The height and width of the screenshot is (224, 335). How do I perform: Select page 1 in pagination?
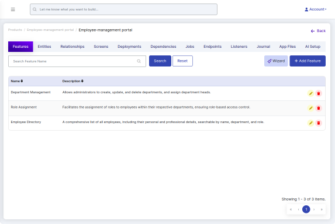[x=306, y=209]
